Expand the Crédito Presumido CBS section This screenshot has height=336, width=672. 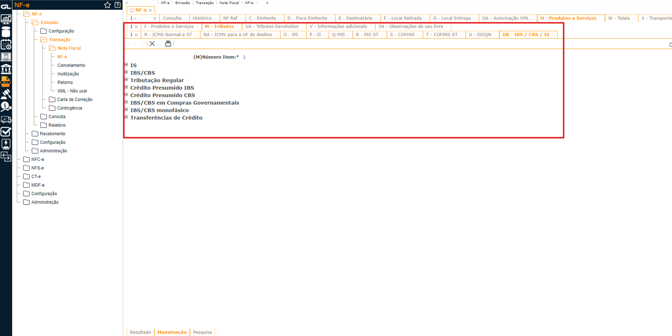[x=127, y=95]
